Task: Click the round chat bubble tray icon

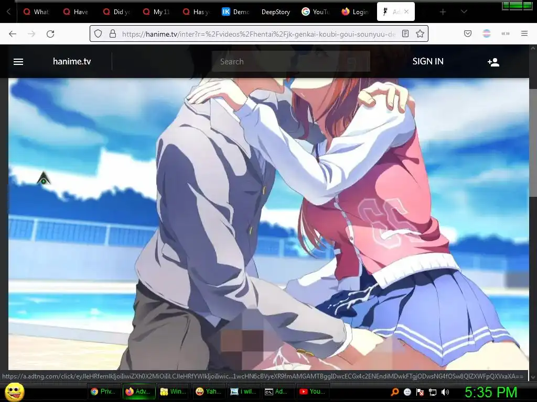Action: click(407, 392)
